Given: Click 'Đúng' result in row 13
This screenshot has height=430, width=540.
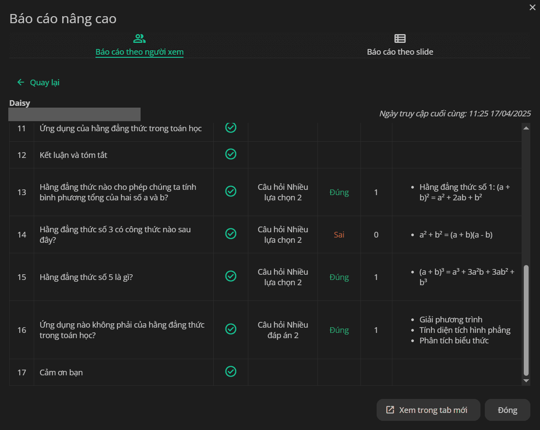Looking at the screenshot, I should (x=339, y=192).
